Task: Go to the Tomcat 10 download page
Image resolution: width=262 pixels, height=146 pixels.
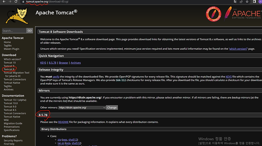Action: click(10, 63)
